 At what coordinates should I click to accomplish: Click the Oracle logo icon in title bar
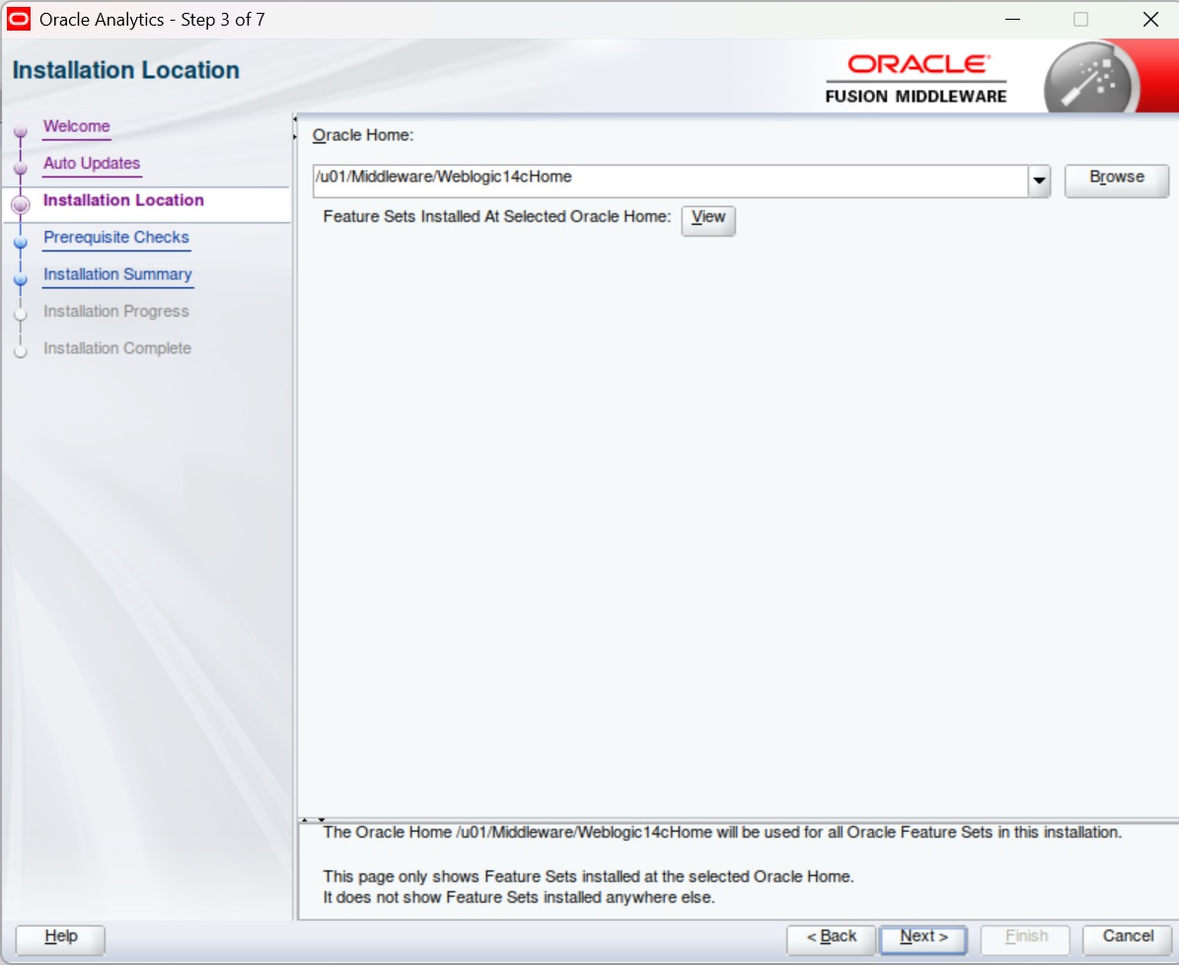19,19
